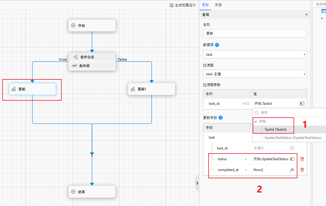Image resolution: width=326 pixels, height=206 pixels.
Task: Collapse the properties panel with side arrow
Action: click(x=197, y=183)
